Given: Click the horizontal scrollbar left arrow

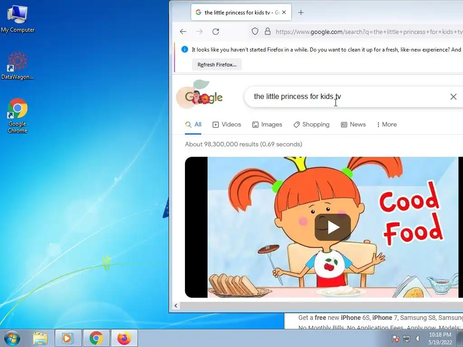Looking at the screenshot, I should (x=176, y=306).
